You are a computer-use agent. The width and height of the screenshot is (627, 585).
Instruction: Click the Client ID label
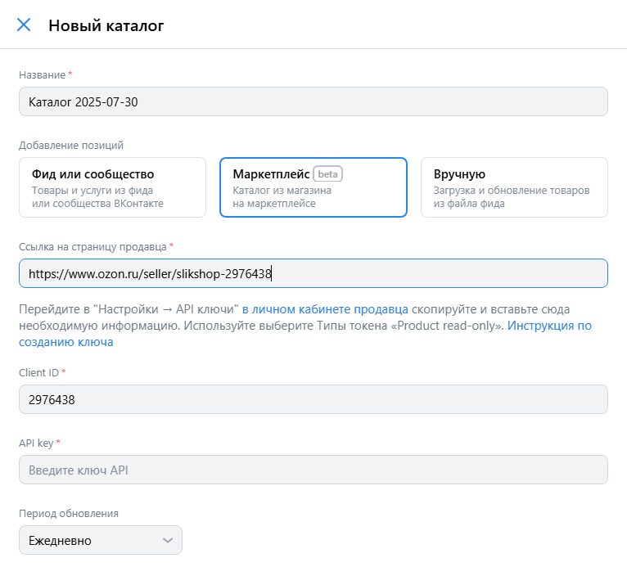tap(38, 372)
